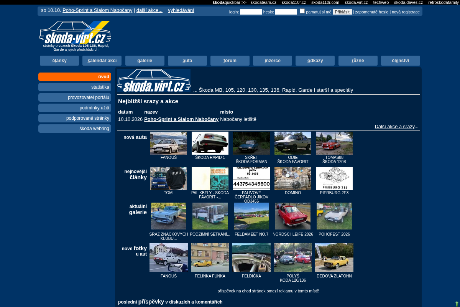The image size is (460, 307).
Task: Open 'Poho-Sprint a Slalom Nabočany' in events table
Action: tap(181, 119)
